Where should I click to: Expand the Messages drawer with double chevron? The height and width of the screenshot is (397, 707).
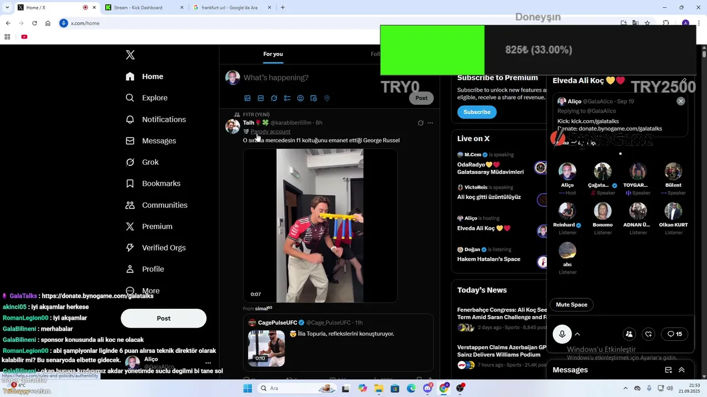(x=682, y=370)
